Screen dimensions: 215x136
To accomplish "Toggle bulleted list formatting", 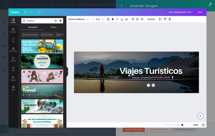I will tap(137, 19).
